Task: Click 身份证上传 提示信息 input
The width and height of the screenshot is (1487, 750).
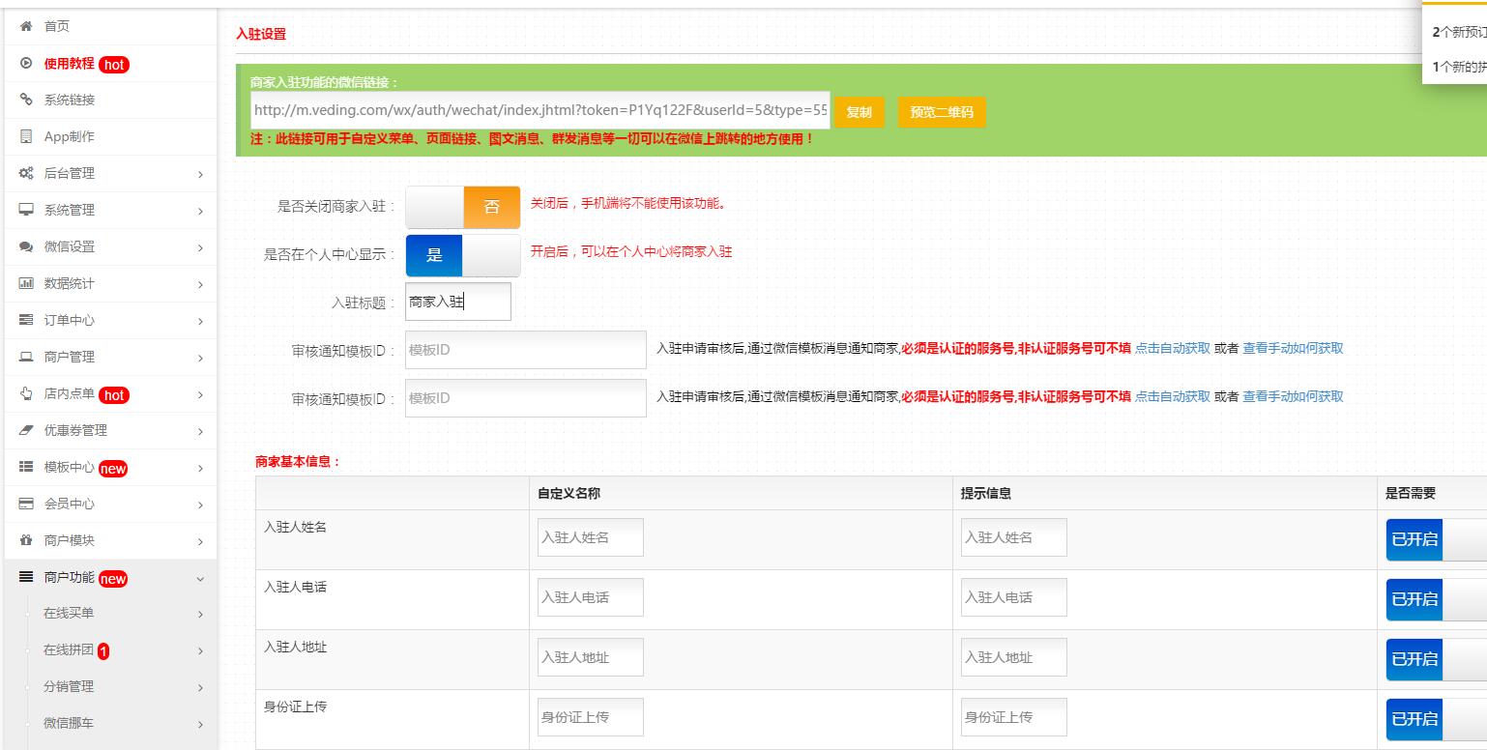Action: pyautogui.click(x=1014, y=717)
